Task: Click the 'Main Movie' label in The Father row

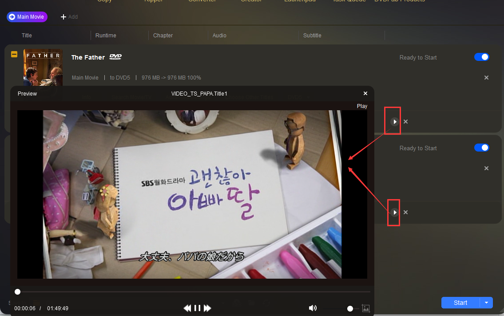Action: [x=85, y=77]
